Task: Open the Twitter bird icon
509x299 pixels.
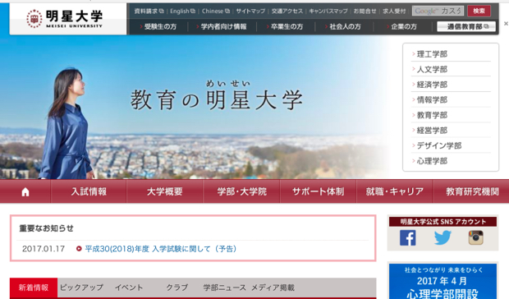Action: click(443, 238)
